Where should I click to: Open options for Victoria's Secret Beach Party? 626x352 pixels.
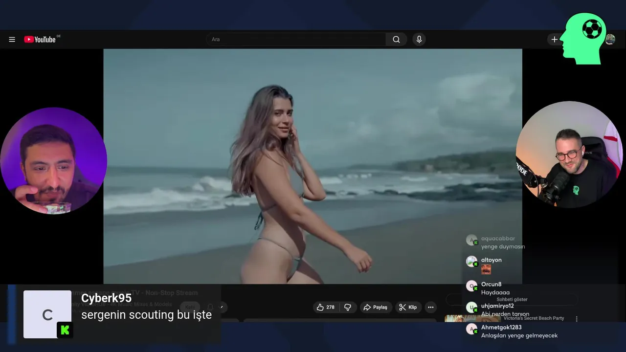click(x=576, y=319)
